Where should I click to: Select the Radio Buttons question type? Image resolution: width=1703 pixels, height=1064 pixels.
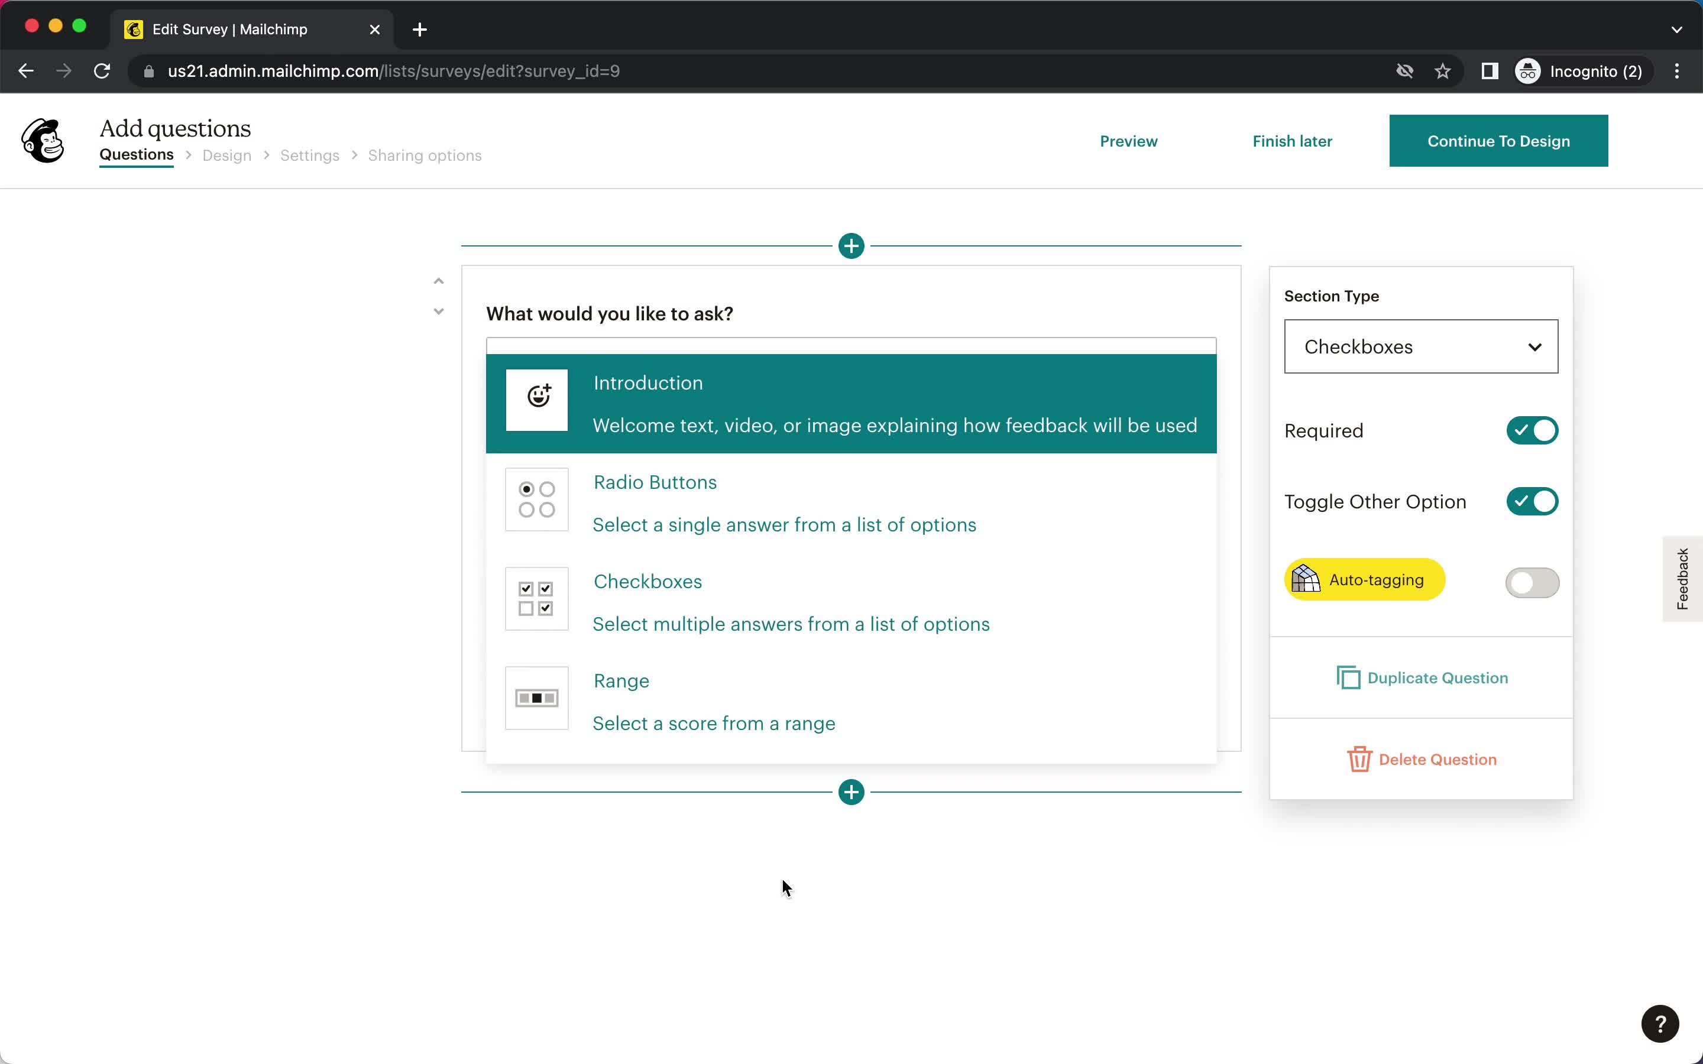pyautogui.click(x=851, y=502)
